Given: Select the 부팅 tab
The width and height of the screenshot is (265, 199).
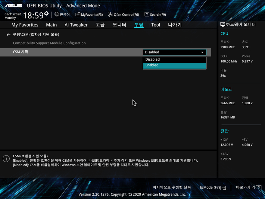Looking at the screenshot, I should coord(139,25).
